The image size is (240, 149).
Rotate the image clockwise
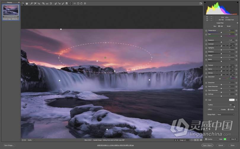click(81, 3)
